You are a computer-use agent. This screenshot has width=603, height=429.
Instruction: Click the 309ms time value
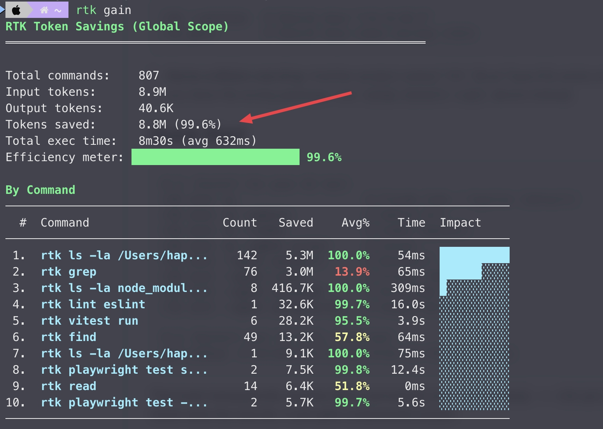click(x=408, y=288)
